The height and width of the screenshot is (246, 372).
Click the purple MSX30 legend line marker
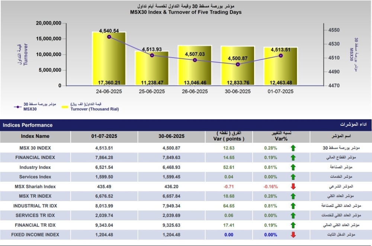(x=17, y=107)
